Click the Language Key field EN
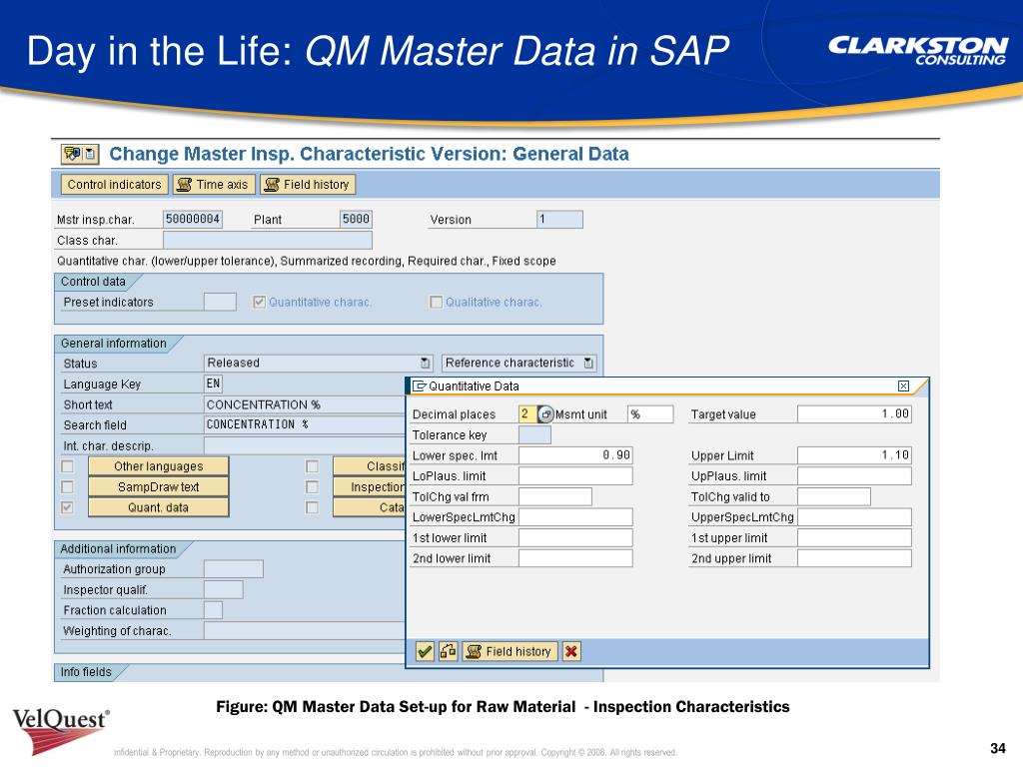1023x767 pixels. [x=214, y=384]
